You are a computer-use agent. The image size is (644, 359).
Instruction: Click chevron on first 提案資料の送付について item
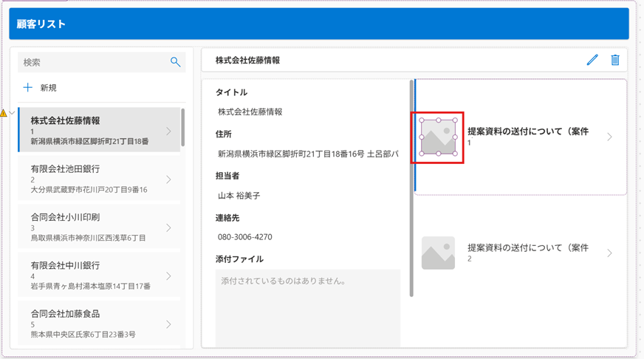[x=609, y=137]
